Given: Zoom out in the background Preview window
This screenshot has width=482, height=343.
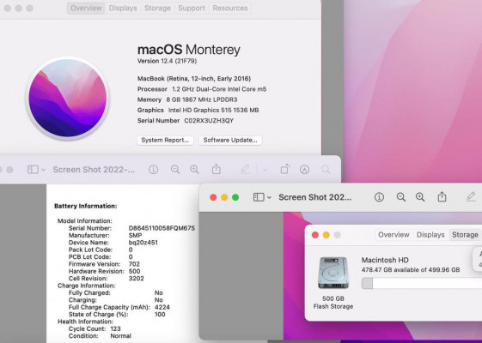Looking at the screenshot, I should 175,169.
